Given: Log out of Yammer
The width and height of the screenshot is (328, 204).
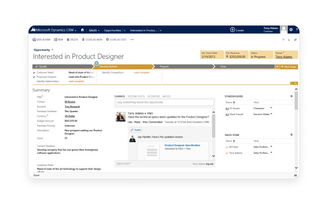Looking at the screenshot, I should tap(210, 164).
